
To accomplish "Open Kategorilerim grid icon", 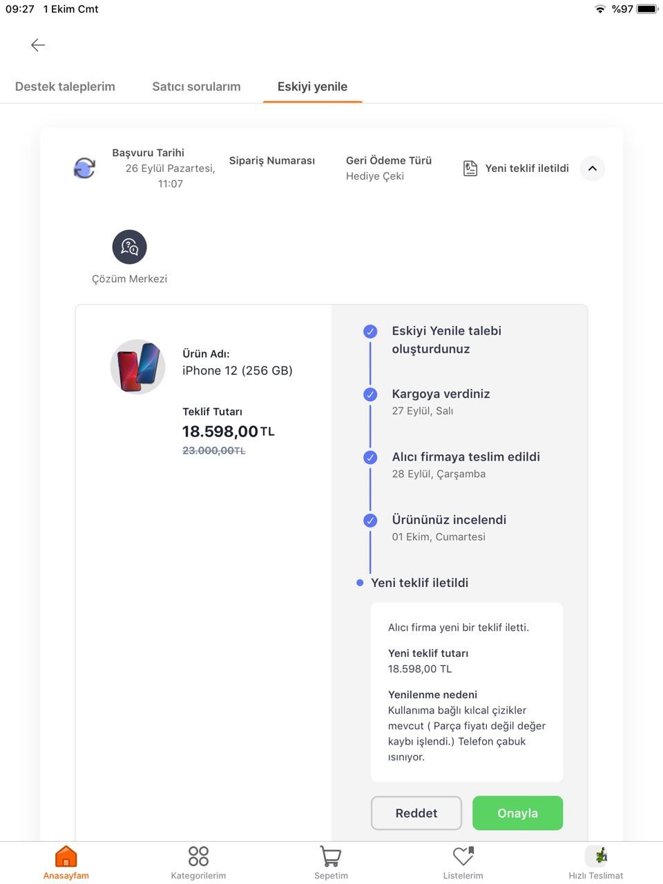I will click(198, 857).
